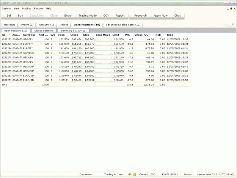
Task: Click Stop Move cell in GBP/JPY row
Action: 104,39
